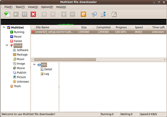
Task: Click the scrollbar right arrow in task list
Action: tap(164, 59)
